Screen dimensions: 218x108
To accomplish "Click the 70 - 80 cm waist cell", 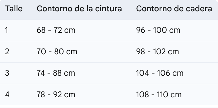I will tap(57, 52).
